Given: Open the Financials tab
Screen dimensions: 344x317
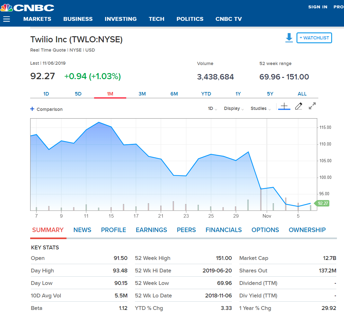Looking at the screenshot, I should pos(224,230).
